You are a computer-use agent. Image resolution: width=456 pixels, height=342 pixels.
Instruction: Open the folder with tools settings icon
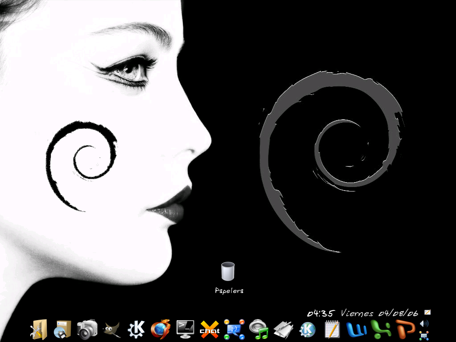point(39,330)
